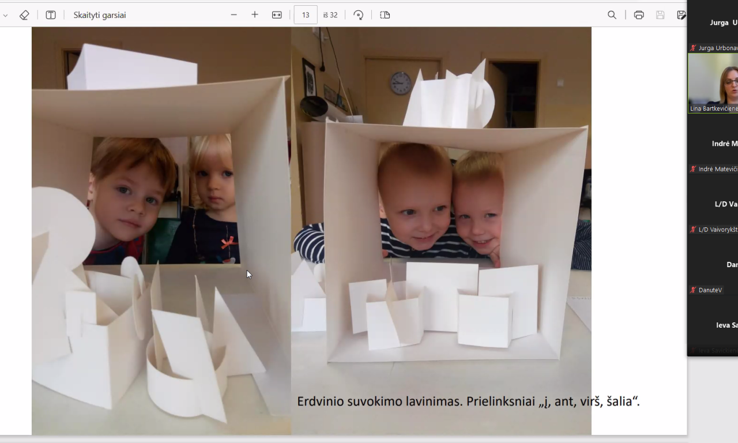
Task: Select the Erase tool in PDF toolbar
Action: click(24, 15)
